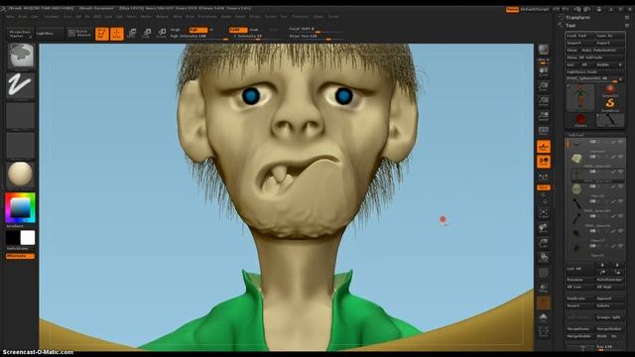Toggle Persp perspective view
Viewport: 635px width, 357px height.
coord(544,131)
